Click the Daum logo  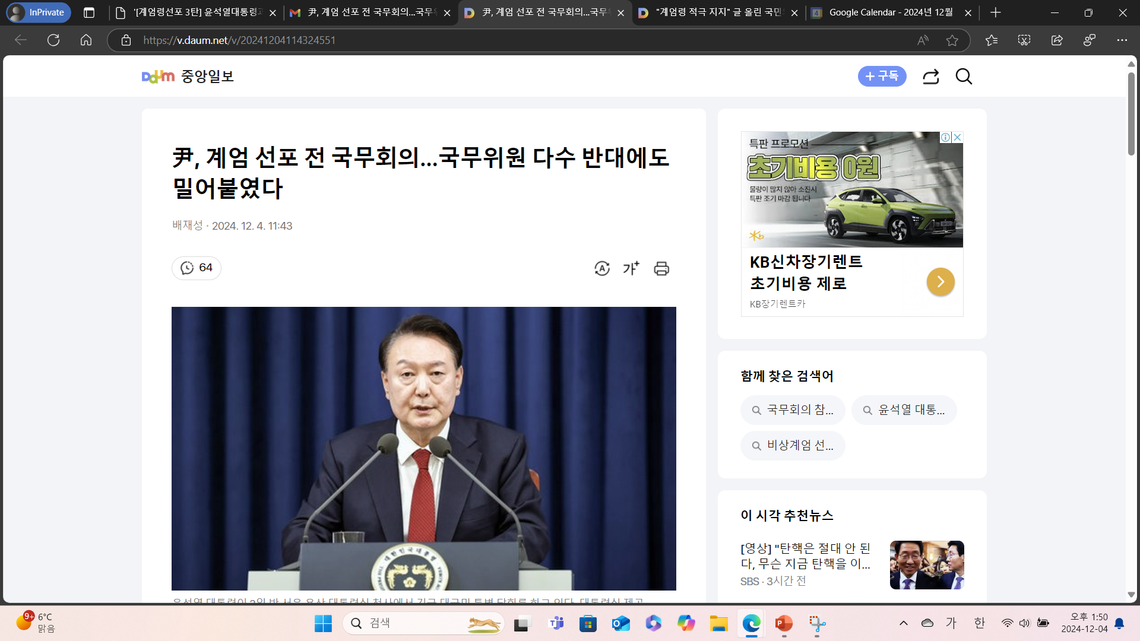point(158,77)
